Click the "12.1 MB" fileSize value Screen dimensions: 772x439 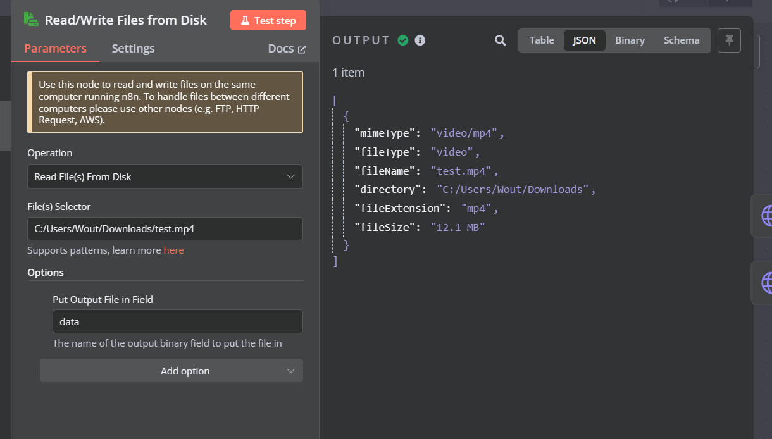click(x=458, y=226)
